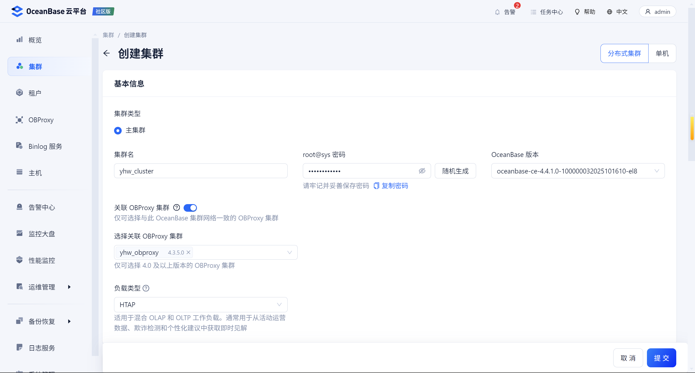
Task: Open the OceanBase 版本 dropdown
Action: (x=578, y=171)
